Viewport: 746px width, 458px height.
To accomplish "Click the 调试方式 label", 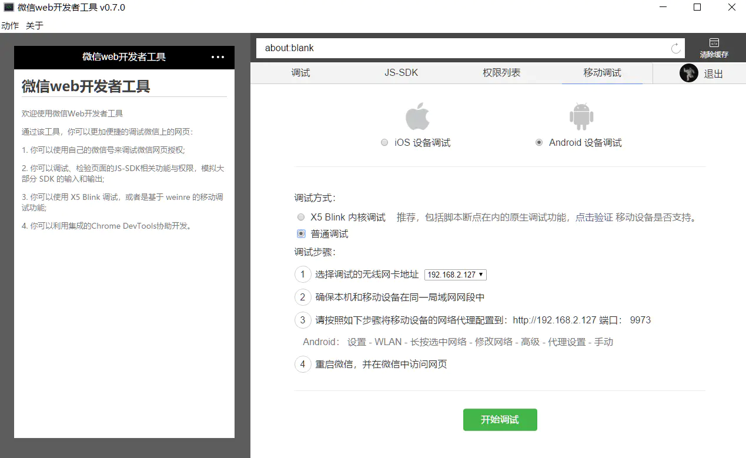I will (x=315, y=198).
